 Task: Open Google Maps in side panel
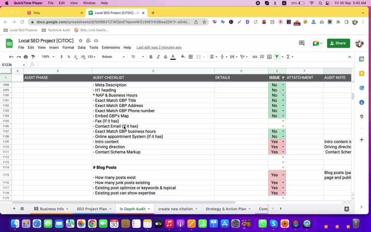click(x=361, y=117)
